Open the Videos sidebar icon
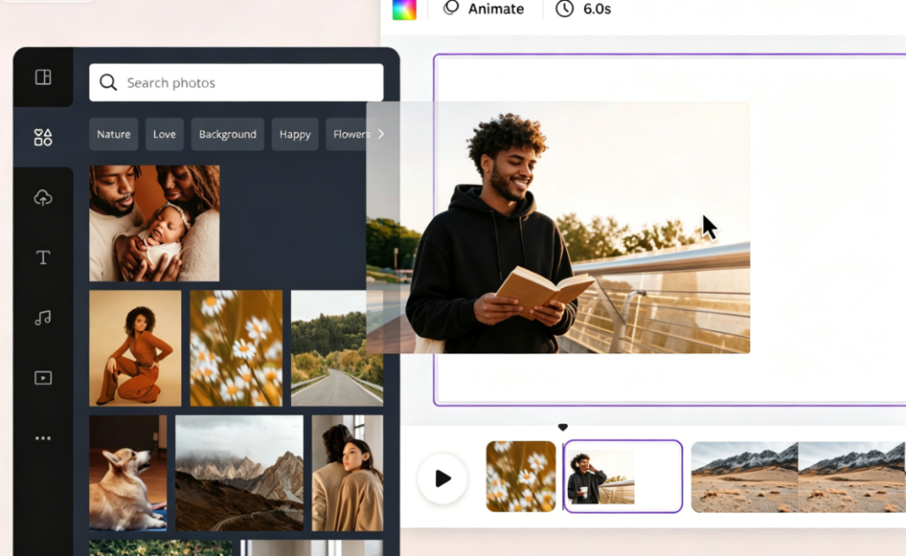The height and width of the screenshot is (556, 906). pos(42,378)
